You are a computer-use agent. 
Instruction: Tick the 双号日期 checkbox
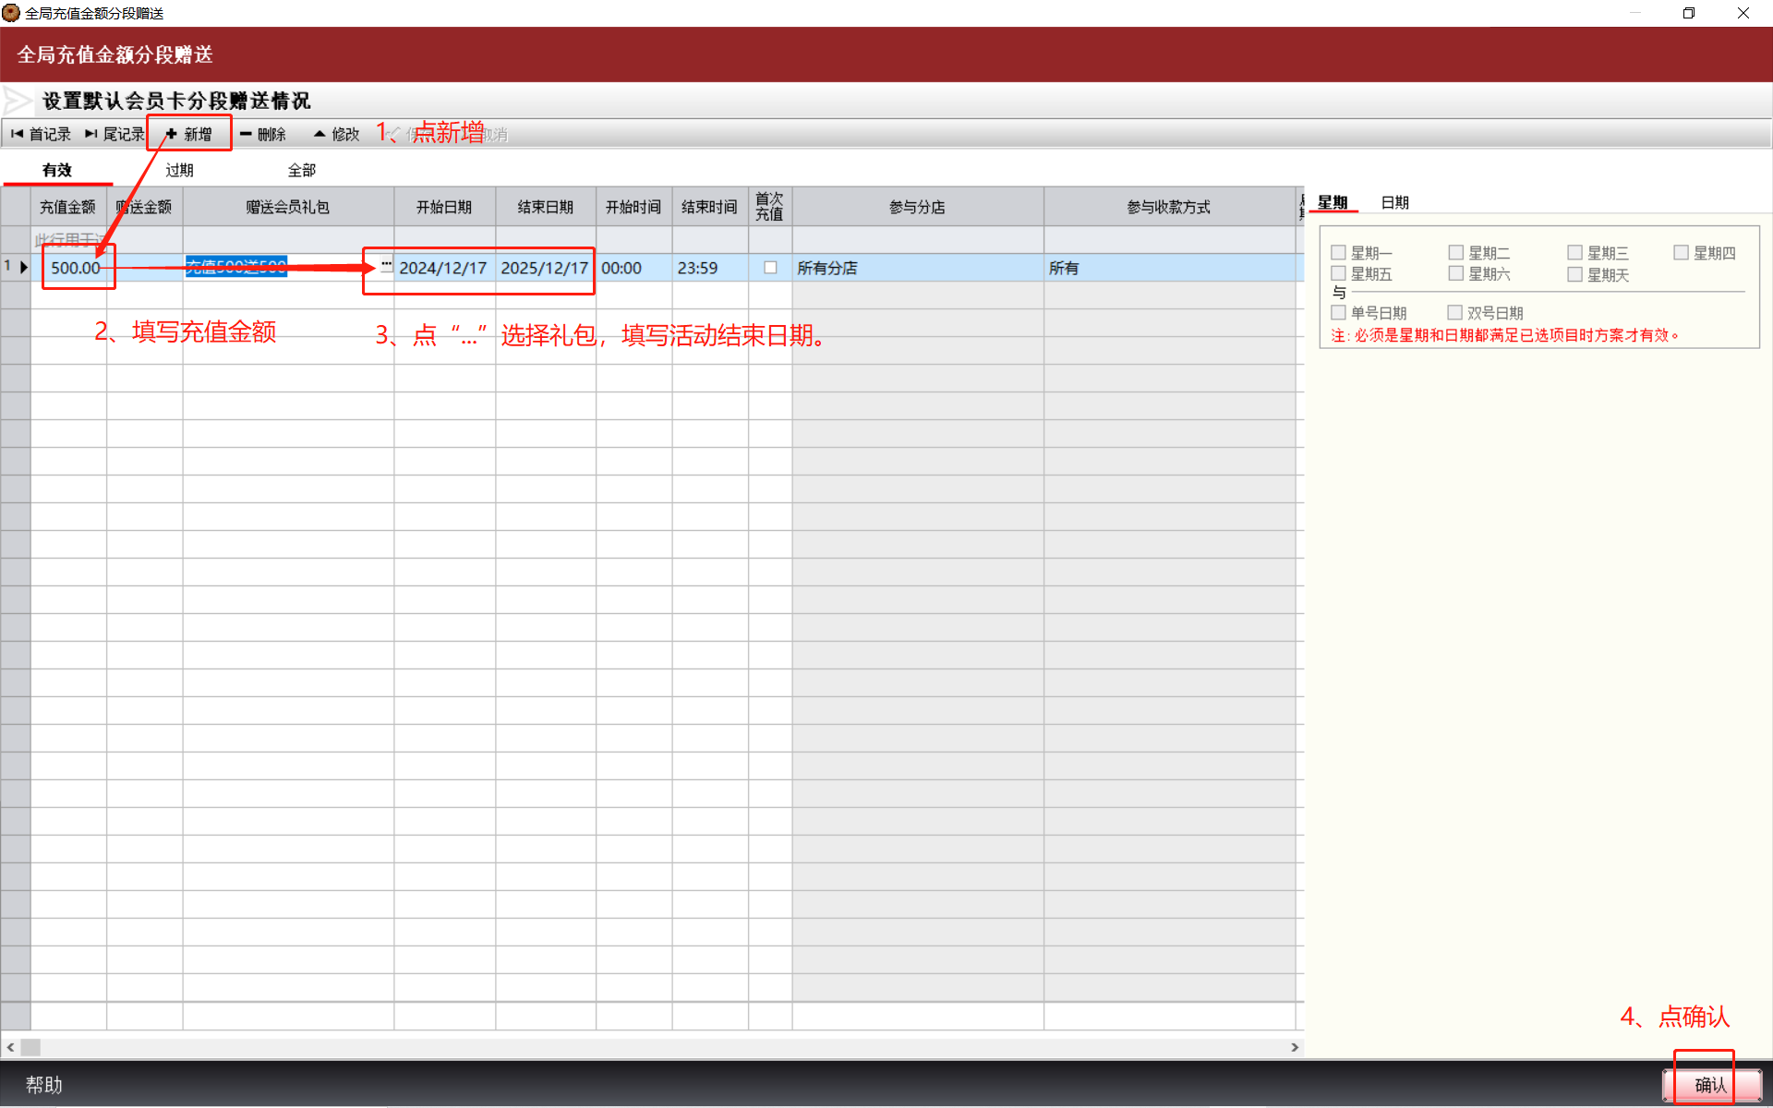pyautogui.click(x=1454, y=313)
